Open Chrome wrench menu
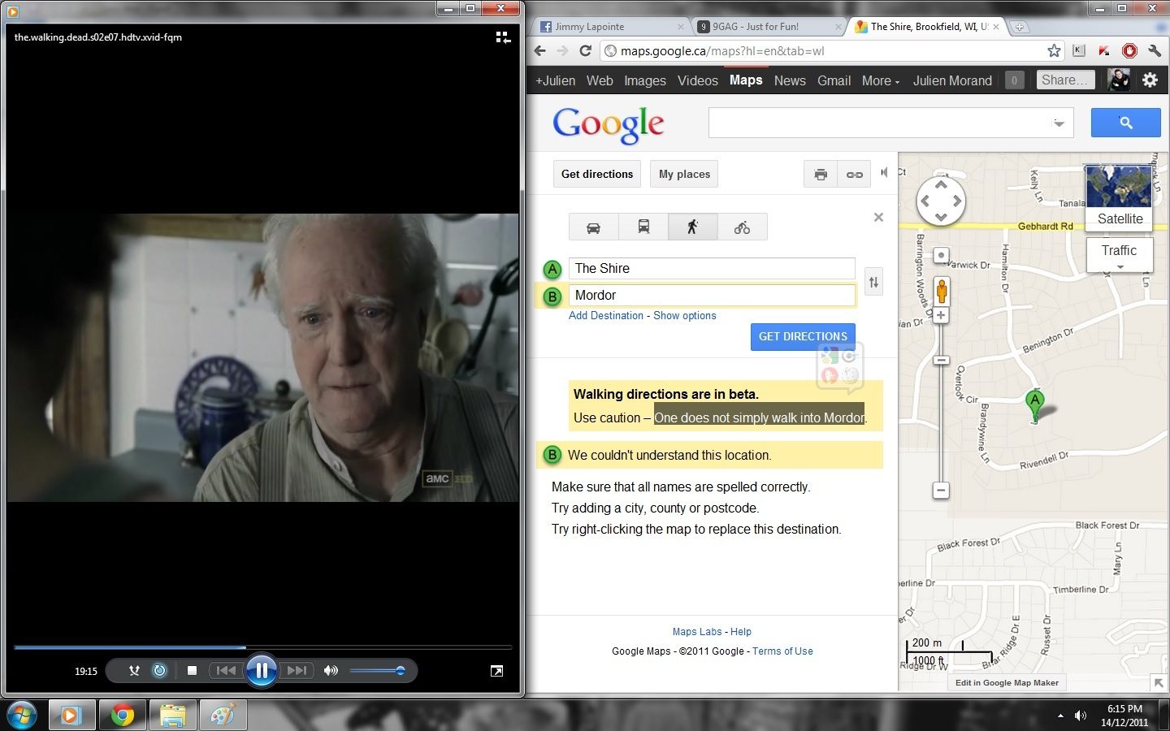 [1155, 50]
